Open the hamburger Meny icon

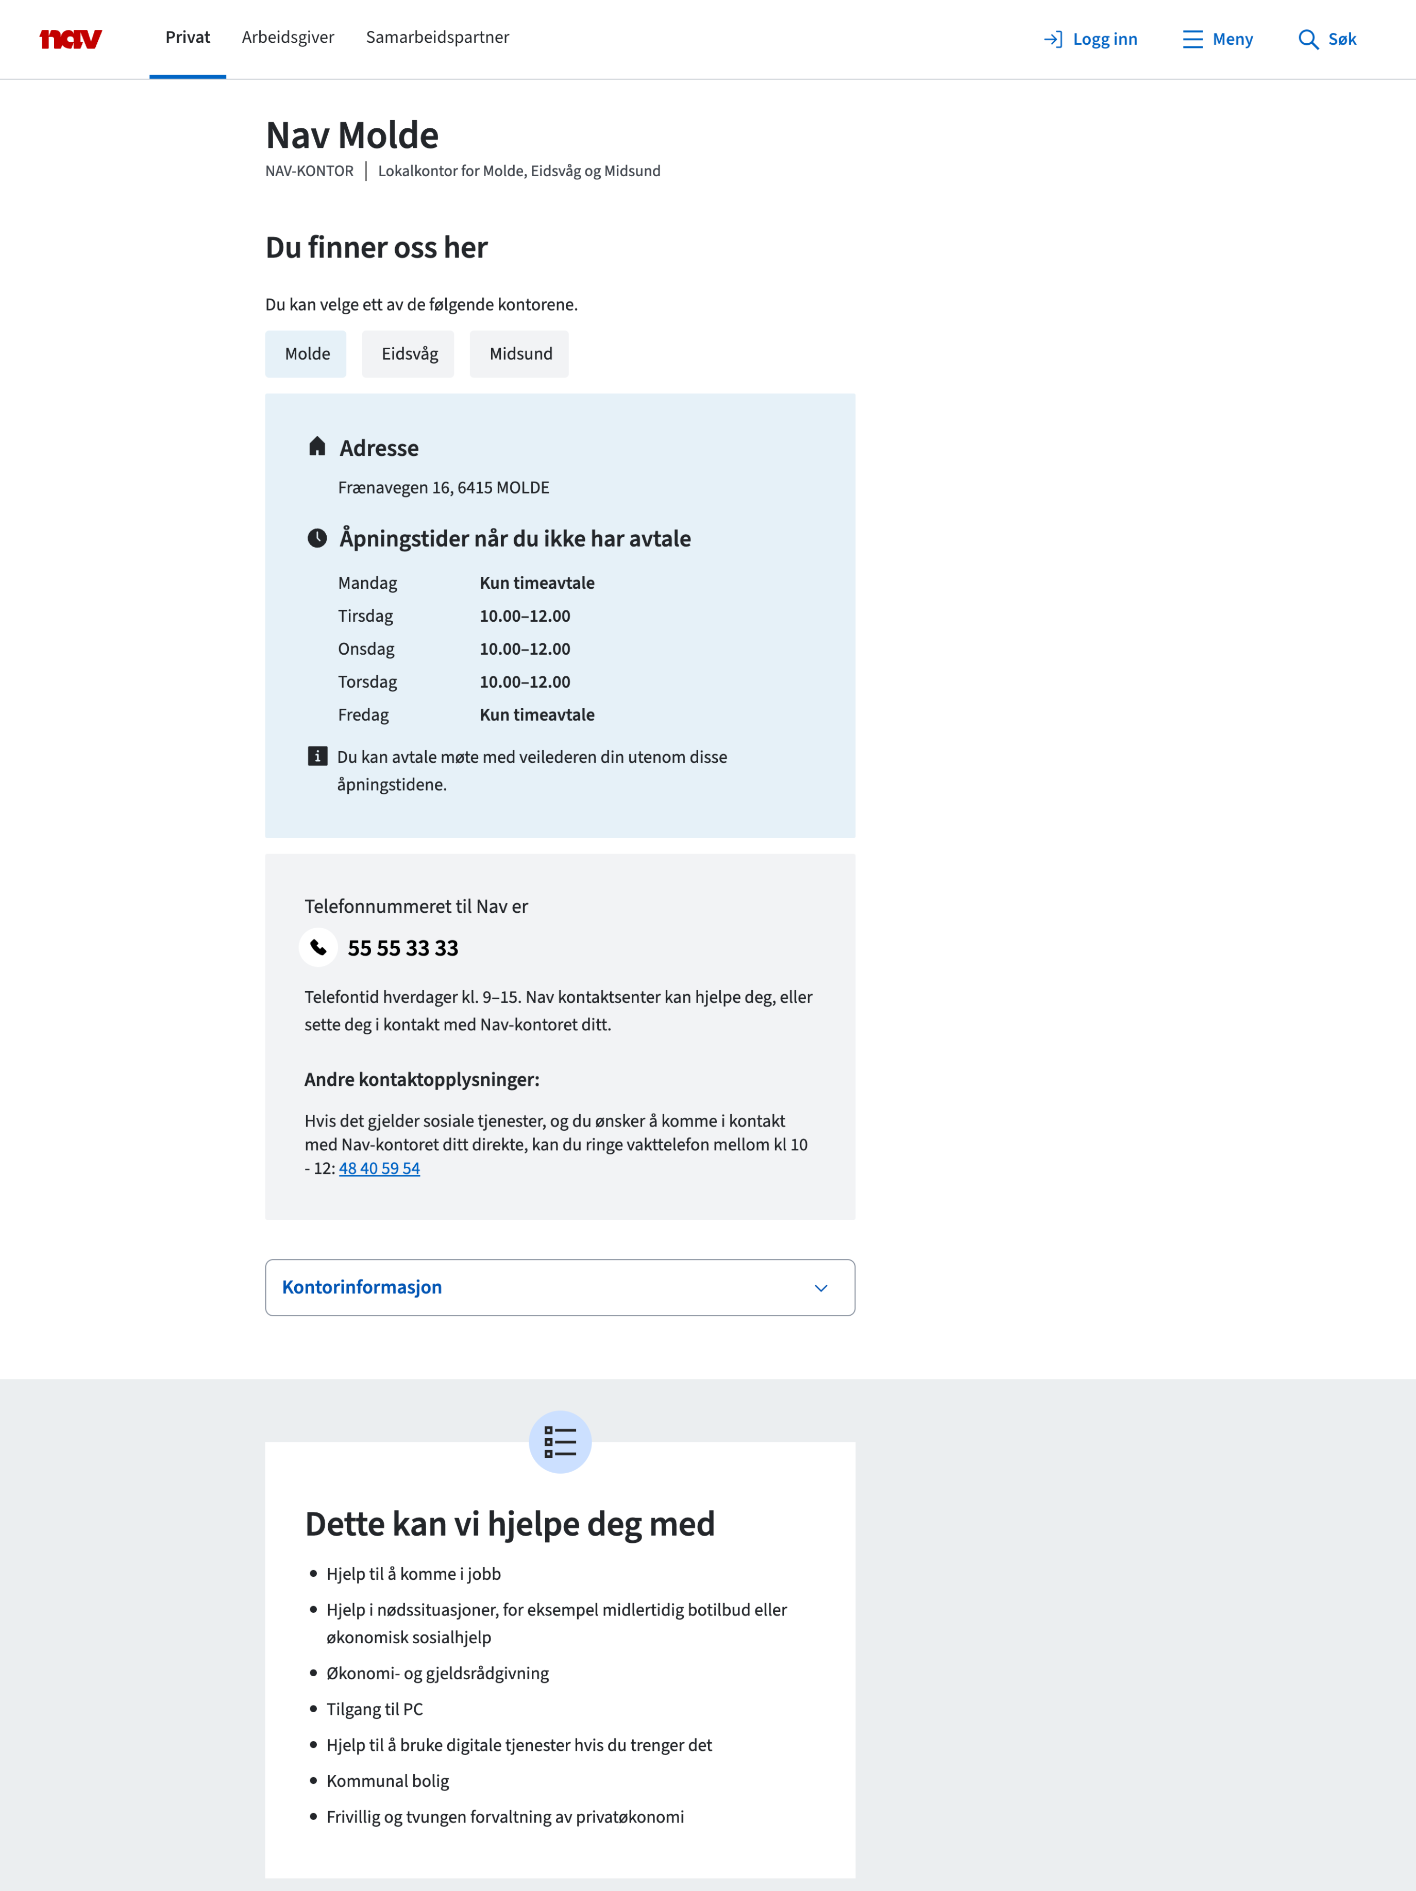coord(1193,39)
